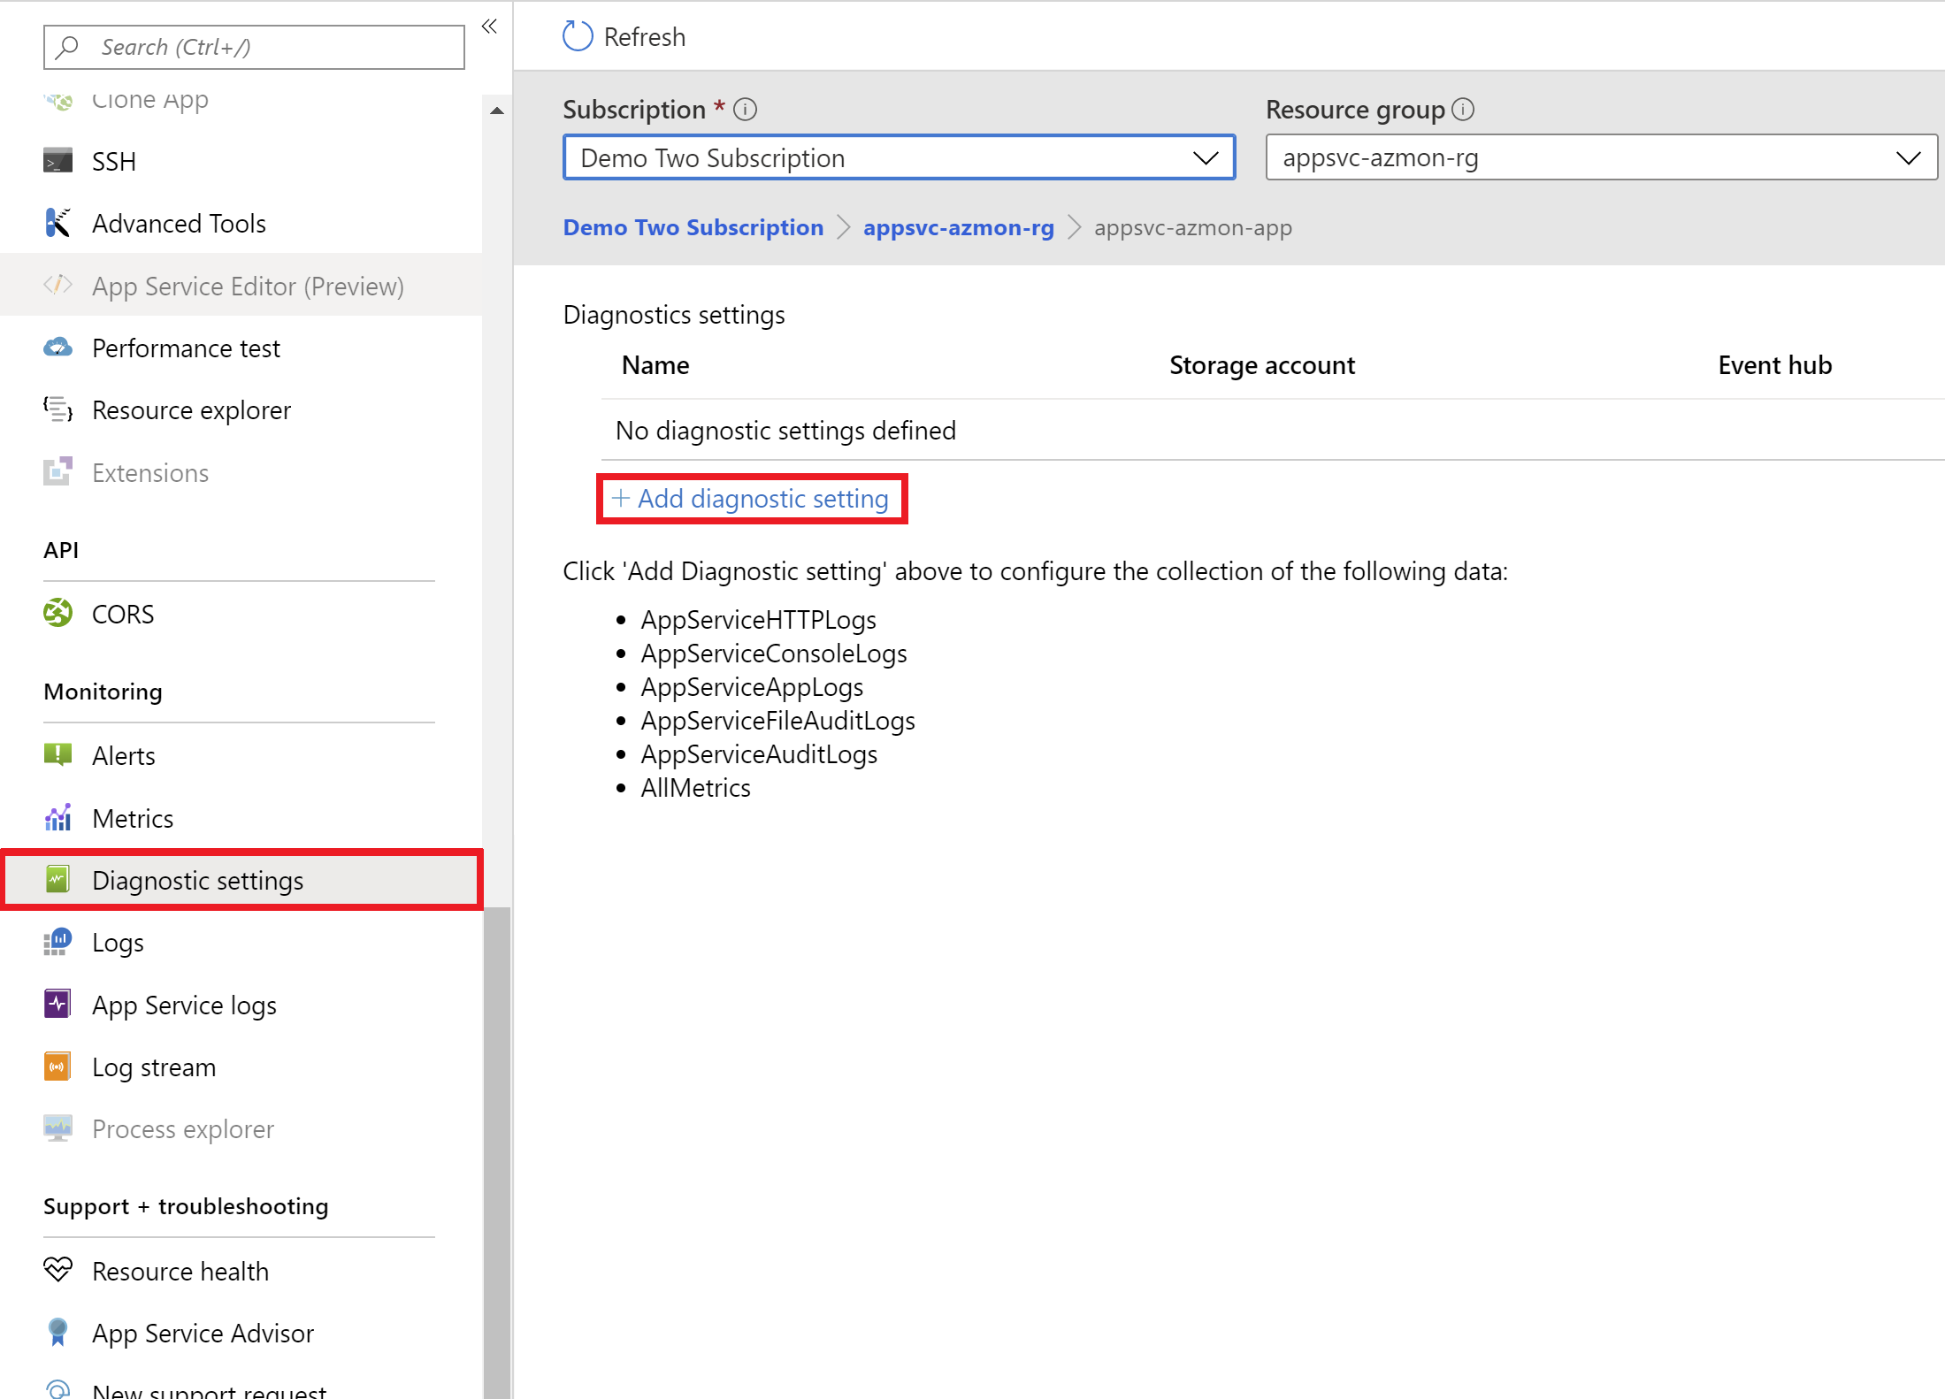Screen dimensions: 1945x1399
Task: Select the Subscription dropdown menu
Action: pyautogui.click(x=897, y=157)
